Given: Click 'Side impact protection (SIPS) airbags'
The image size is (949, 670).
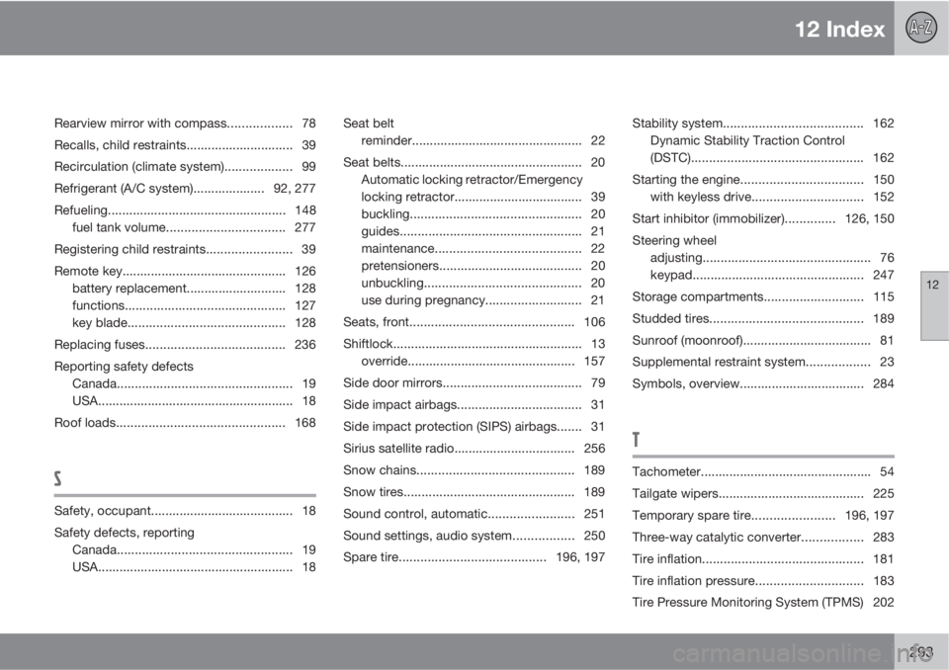Looking at the screenshot, I should pos(474,427).
